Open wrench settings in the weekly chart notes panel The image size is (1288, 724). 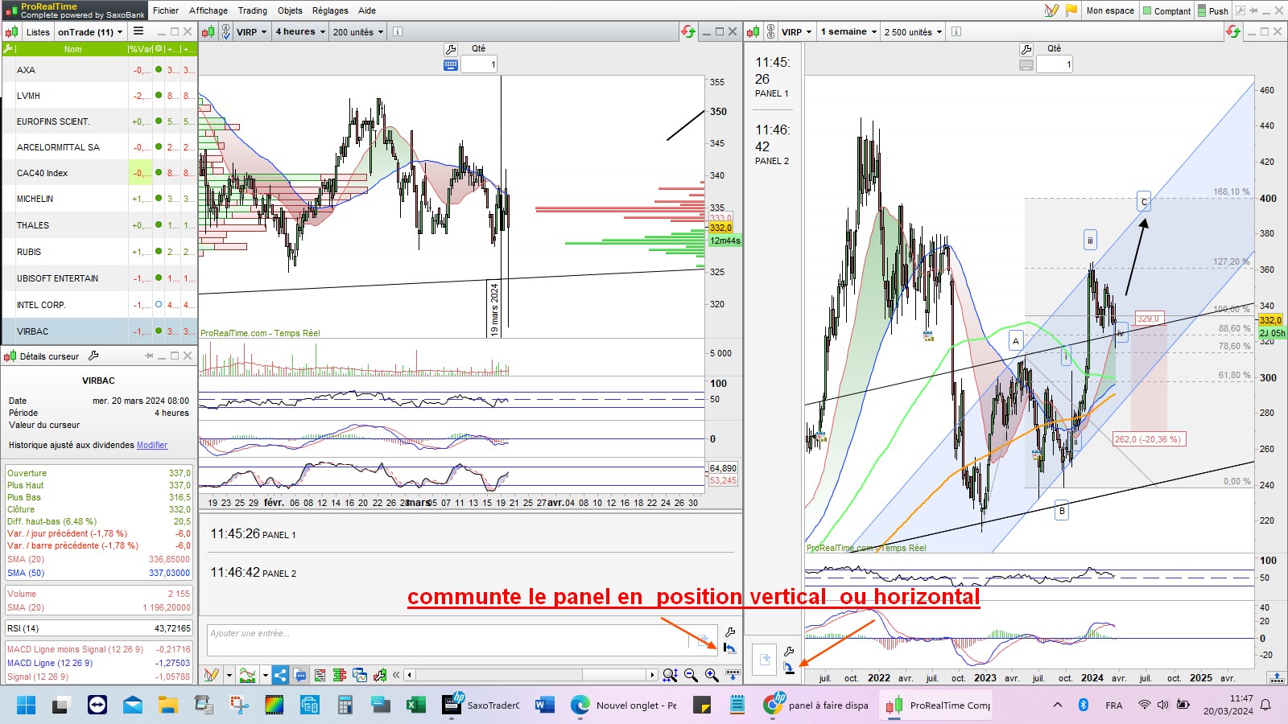(x=789, y=651)
